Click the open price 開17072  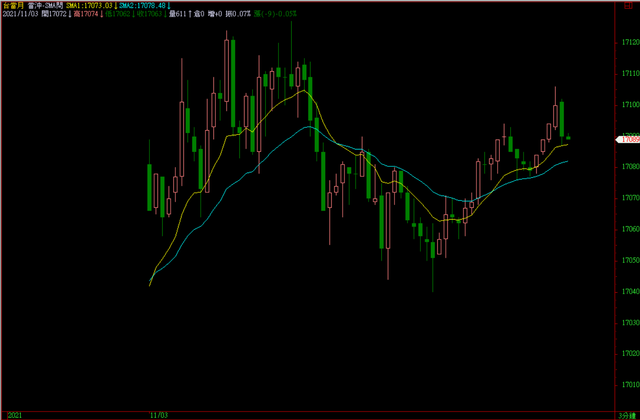(54, 14)
